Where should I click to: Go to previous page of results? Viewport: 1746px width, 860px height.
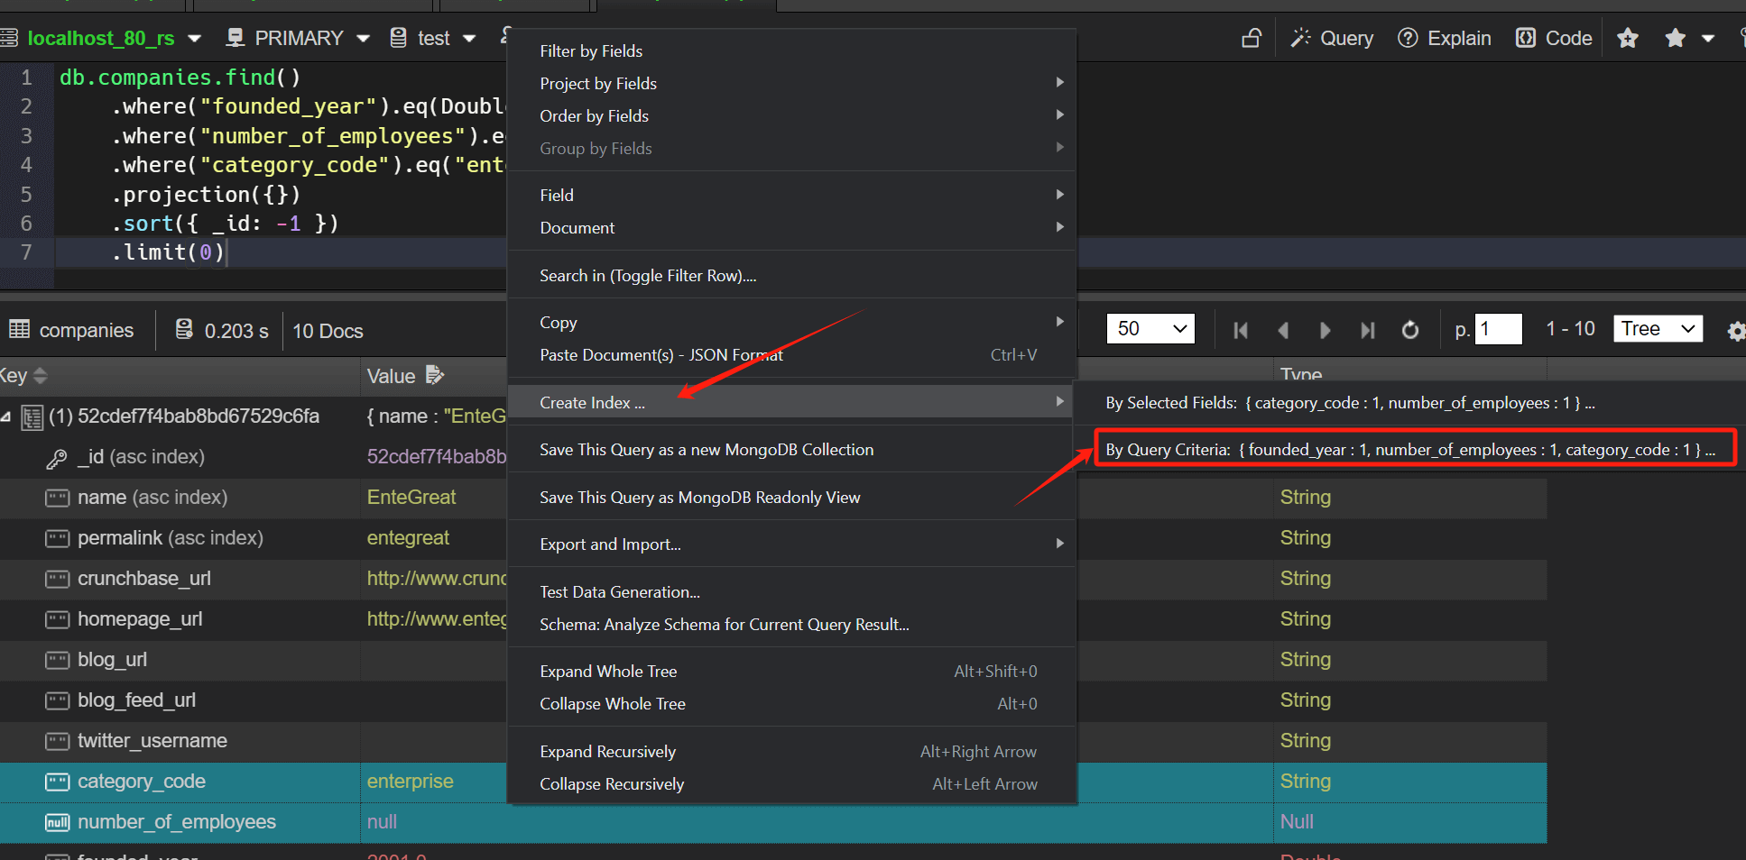click(1283, 331)
